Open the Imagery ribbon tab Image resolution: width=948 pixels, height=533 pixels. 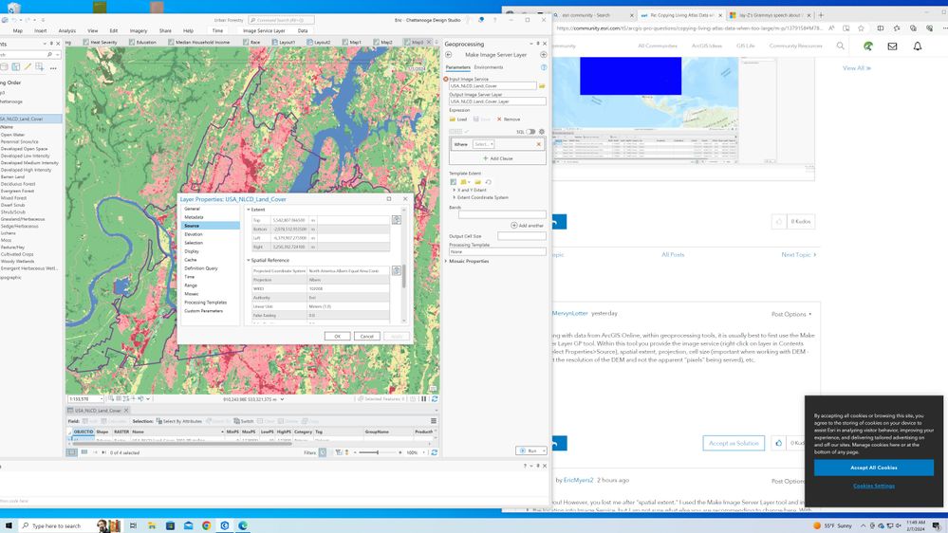[x=139, y=30]
